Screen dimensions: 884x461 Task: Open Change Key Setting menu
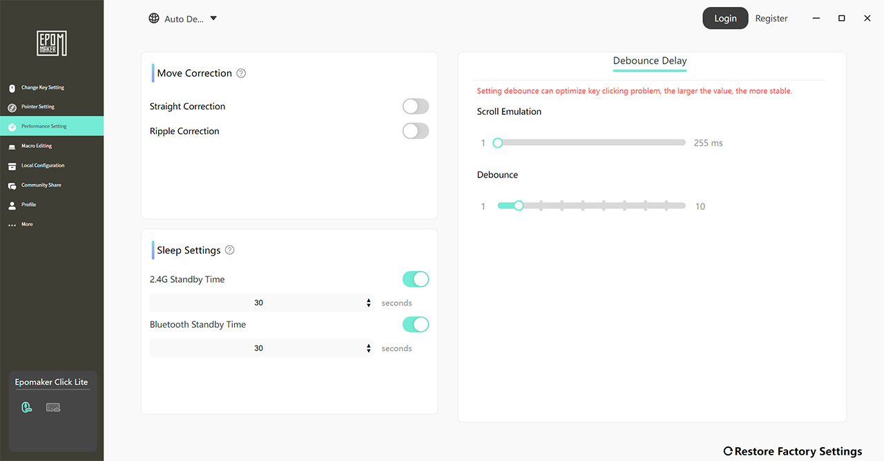click(x=52, y=88)
